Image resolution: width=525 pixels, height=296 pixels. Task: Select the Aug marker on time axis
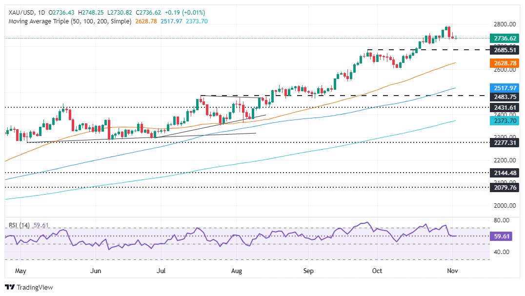(236, 271)
